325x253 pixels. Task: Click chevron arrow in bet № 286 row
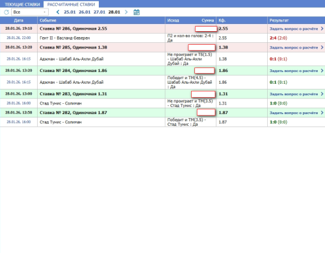[x=322, y=29]
